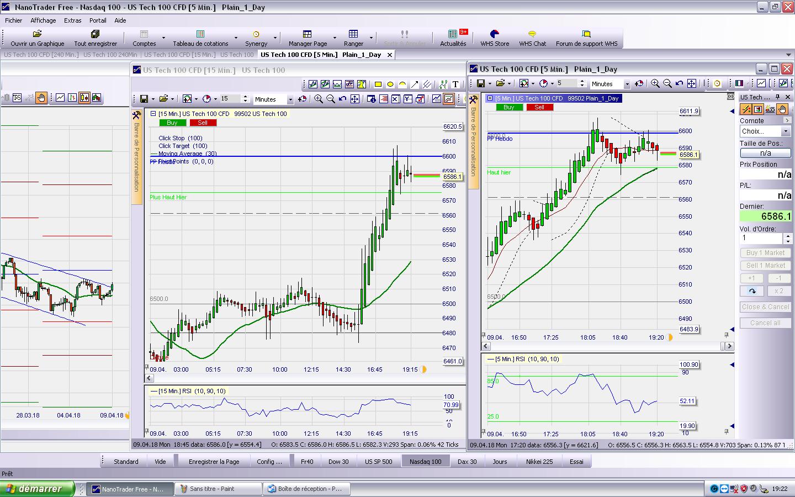Click the démarrer Start button

(37, 489)
